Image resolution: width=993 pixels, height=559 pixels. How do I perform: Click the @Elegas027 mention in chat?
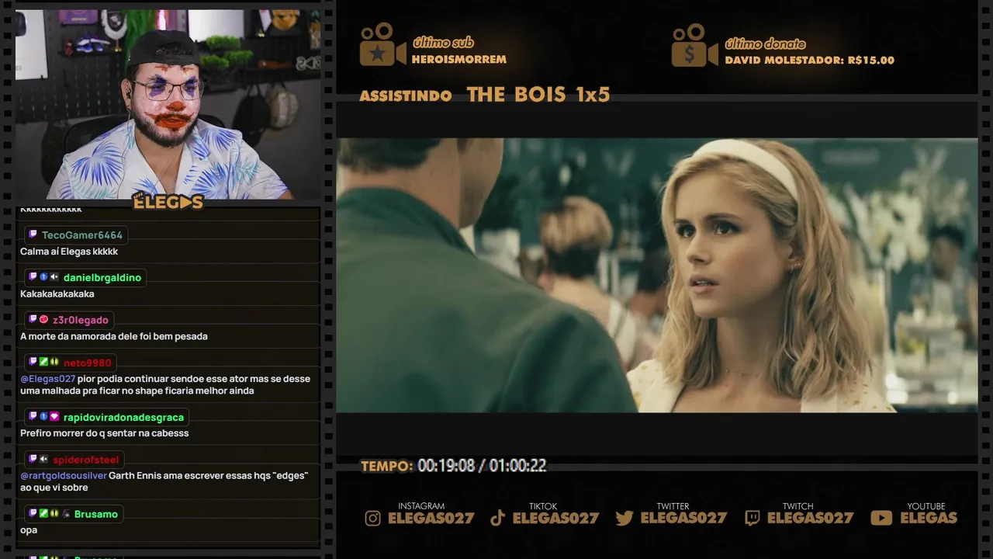point(48,379)
